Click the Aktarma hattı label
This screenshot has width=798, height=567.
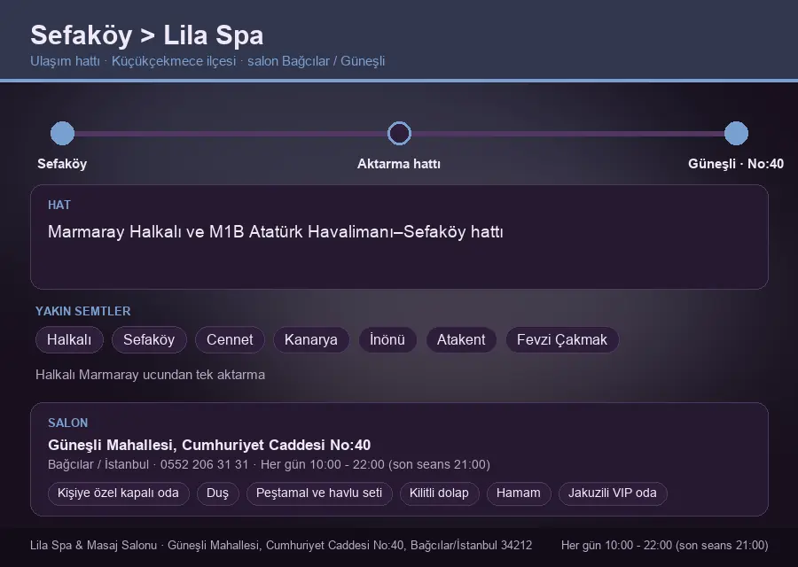click(x=399, y=164)
